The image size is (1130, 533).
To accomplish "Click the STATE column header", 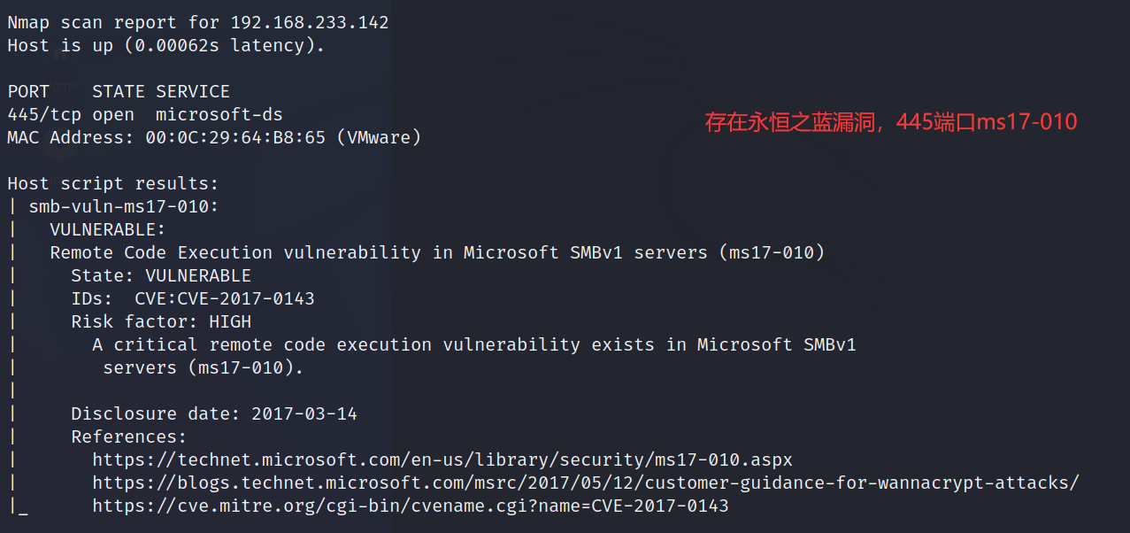I will [119, 92].
